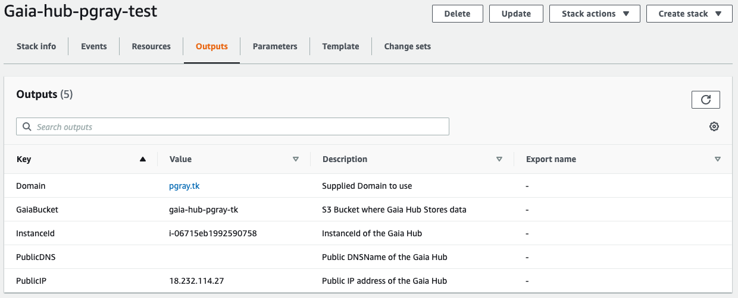This screenshot has width=738, height=298.
Task: Open the Change sets tab
Action: [407, 46]
